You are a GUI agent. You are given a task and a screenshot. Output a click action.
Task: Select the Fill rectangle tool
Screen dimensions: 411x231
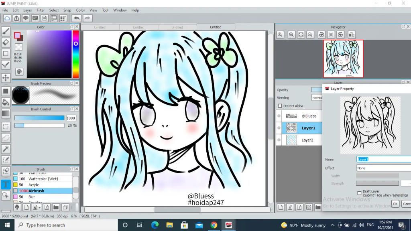[x=6, y=91]
